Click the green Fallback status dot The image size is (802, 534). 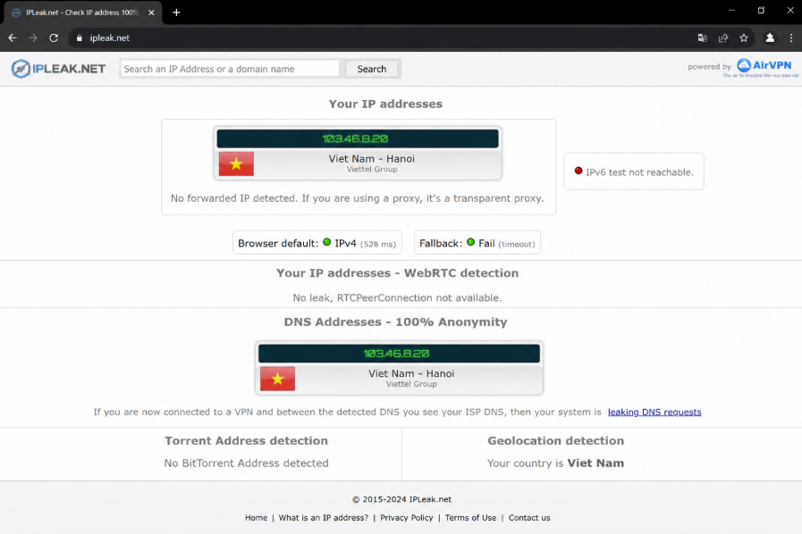[470, 242]
